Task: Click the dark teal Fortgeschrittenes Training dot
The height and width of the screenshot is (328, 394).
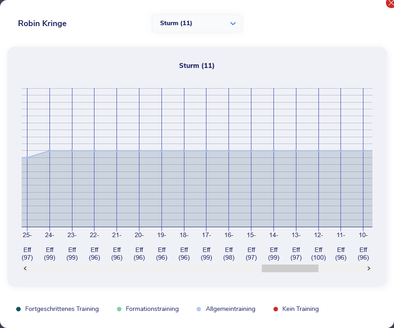Action: (18, 309)
